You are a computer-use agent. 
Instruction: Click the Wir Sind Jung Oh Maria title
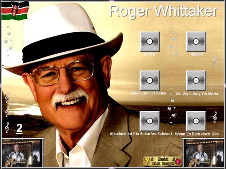(x=197, y=94)
